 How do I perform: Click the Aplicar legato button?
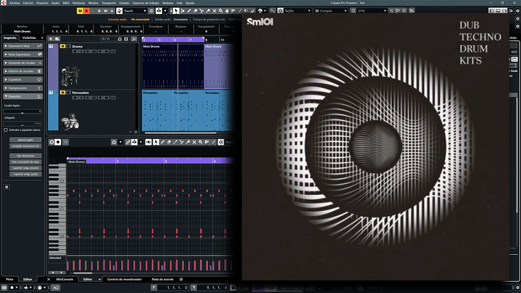point(26,140)
